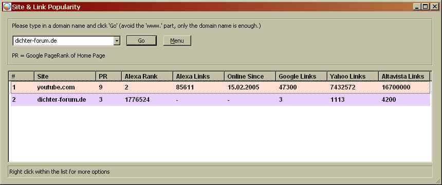The width and height of the screenshot is (442, 185).
Task: Sort by Yahoo Links column header
Action: point(353,76)
